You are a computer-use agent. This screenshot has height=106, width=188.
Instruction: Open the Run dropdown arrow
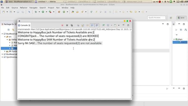[x=46, y=12]
